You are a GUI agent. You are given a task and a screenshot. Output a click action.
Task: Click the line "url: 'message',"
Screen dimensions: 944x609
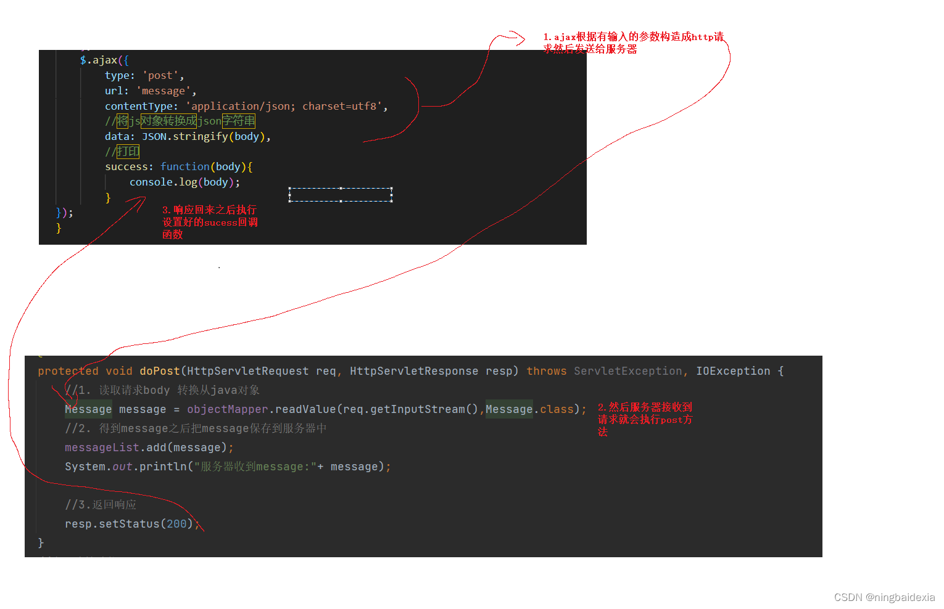tap(151, 91)
